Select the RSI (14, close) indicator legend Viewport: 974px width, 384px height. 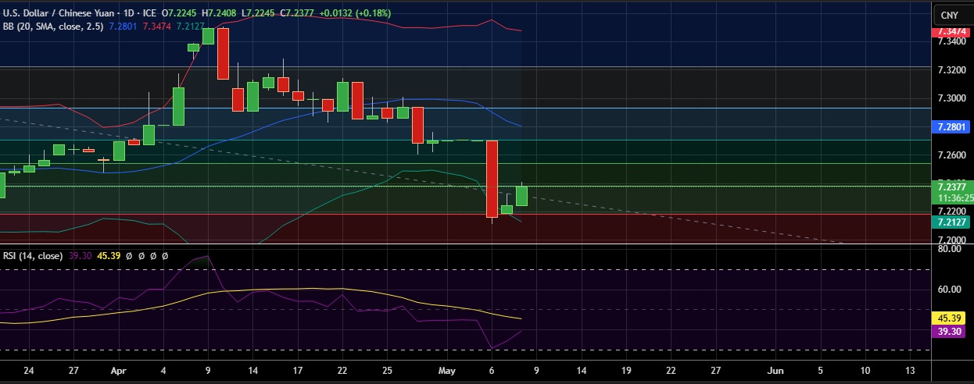33,255
